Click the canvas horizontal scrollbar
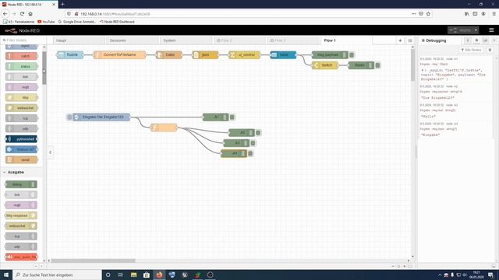 coord(94,261)
